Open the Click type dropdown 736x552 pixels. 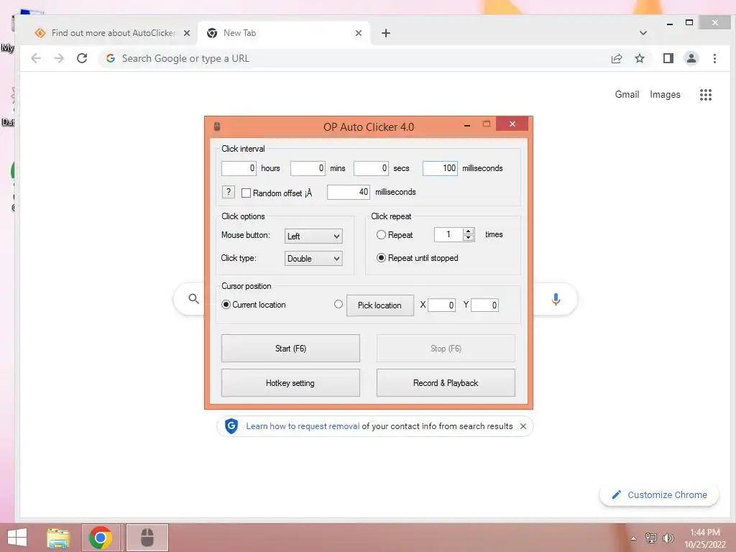click(313, 259)
